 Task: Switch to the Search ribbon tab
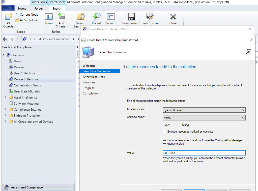click(57, 8)
